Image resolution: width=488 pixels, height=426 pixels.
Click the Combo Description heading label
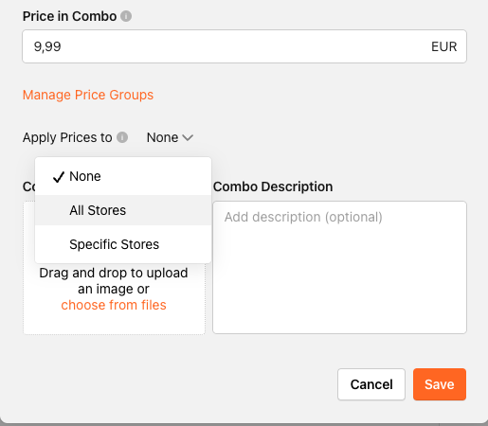point(273,186)
